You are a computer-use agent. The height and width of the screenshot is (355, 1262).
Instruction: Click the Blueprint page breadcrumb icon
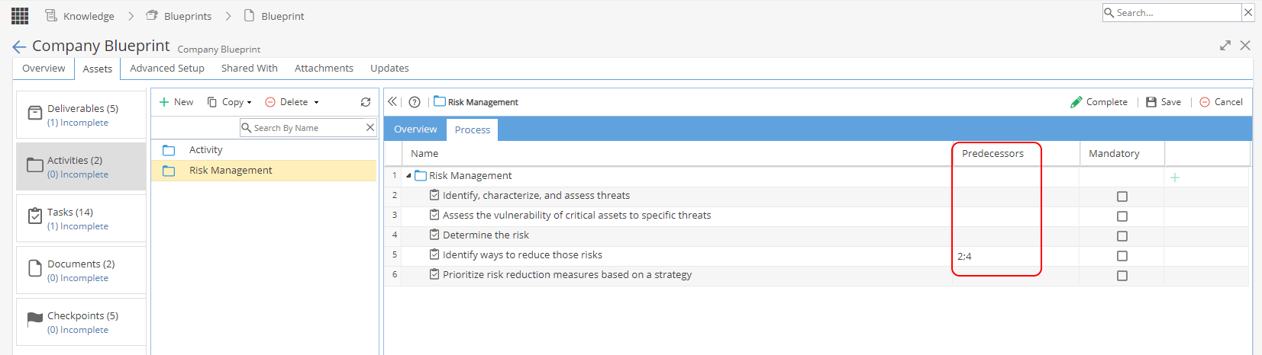(x=249, y=15)
